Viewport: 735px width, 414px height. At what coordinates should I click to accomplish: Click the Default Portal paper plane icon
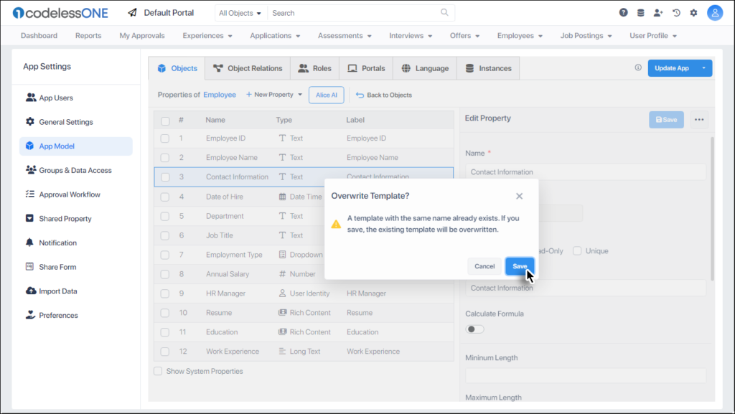pyautogui.click(x=133, y=13)
